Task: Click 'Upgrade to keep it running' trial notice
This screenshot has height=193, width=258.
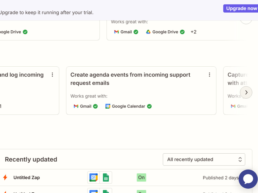Action: pyautogui.click(x=46, y=12)
